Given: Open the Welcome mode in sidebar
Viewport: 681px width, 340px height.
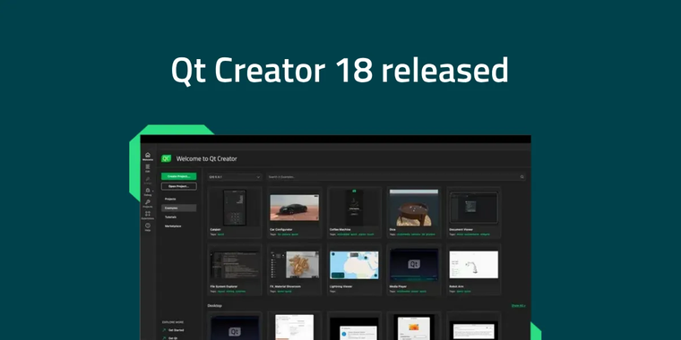Looking at the screenshot, I should point(148,157).
